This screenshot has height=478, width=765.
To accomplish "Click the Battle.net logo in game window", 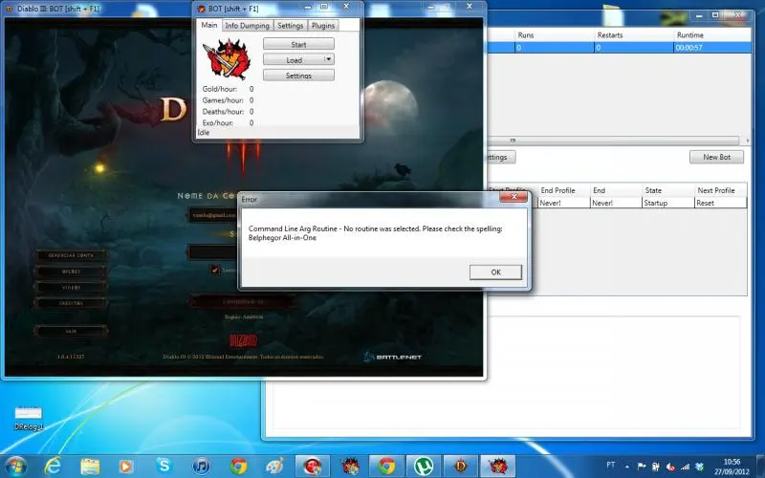I will point(392,357).
